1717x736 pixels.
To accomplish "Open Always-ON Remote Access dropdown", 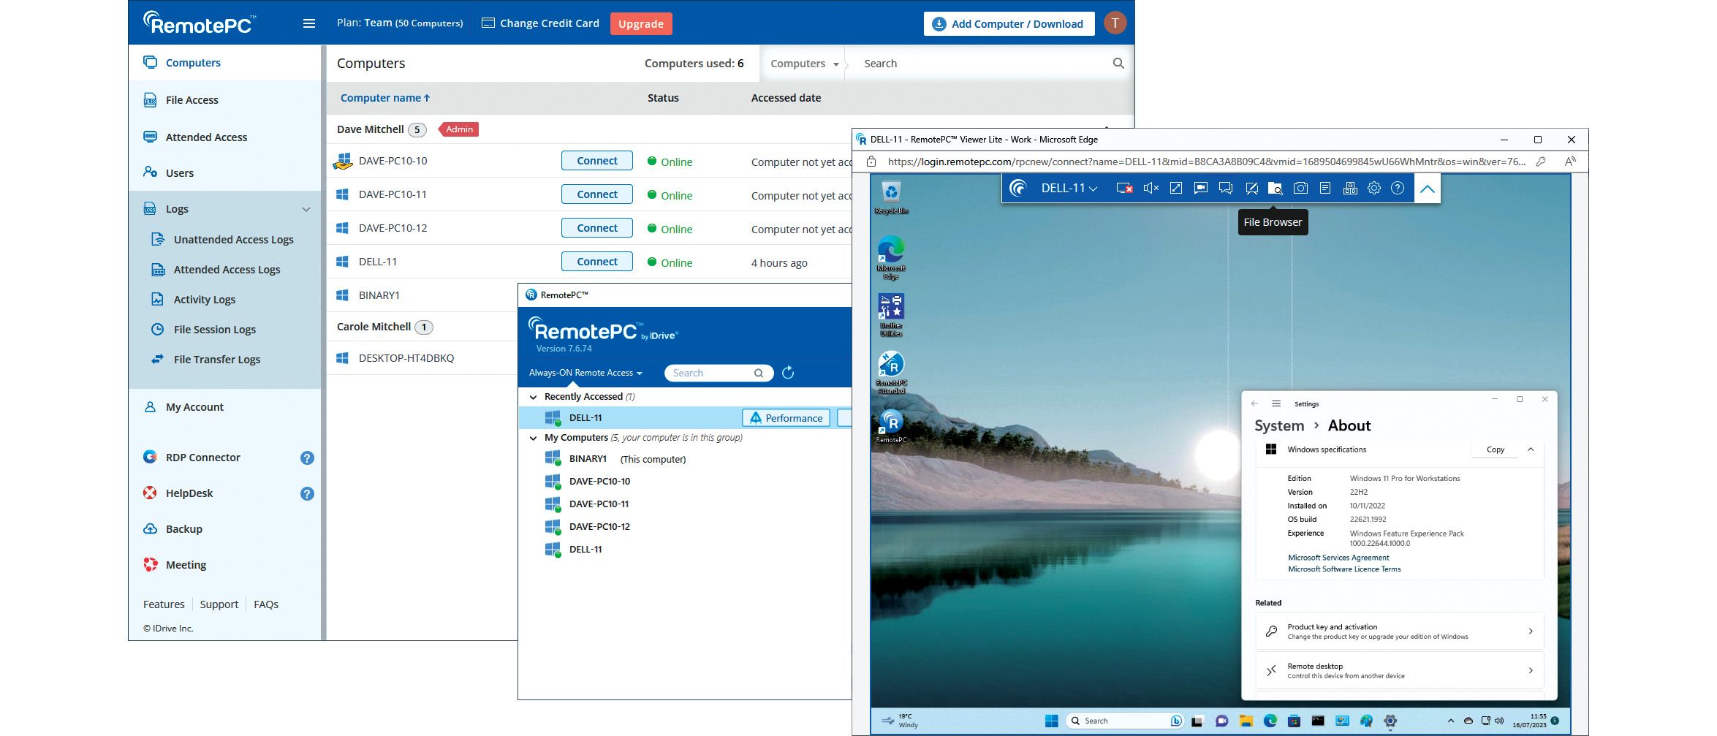I will [x=585, y=373].
